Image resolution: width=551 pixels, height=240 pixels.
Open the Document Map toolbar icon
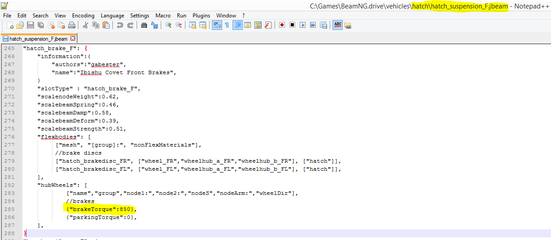(258, 25)
